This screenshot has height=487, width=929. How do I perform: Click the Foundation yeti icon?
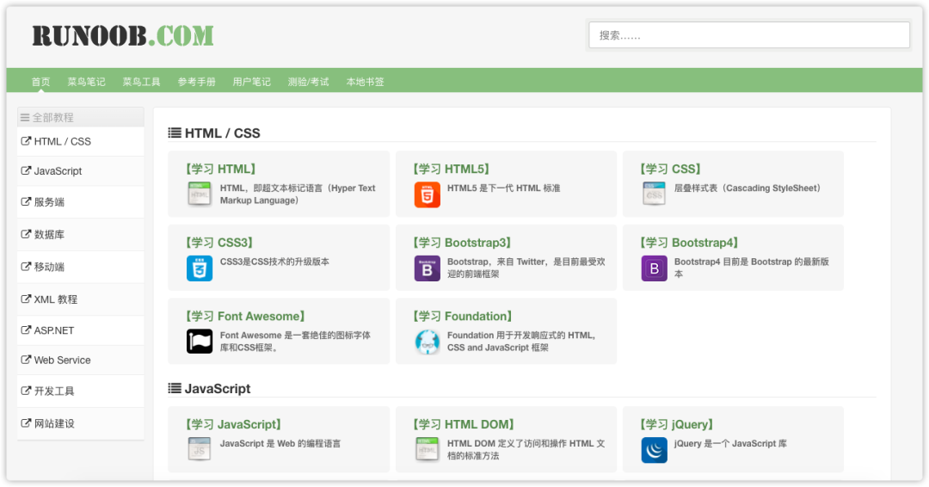(x=427, y=342)
